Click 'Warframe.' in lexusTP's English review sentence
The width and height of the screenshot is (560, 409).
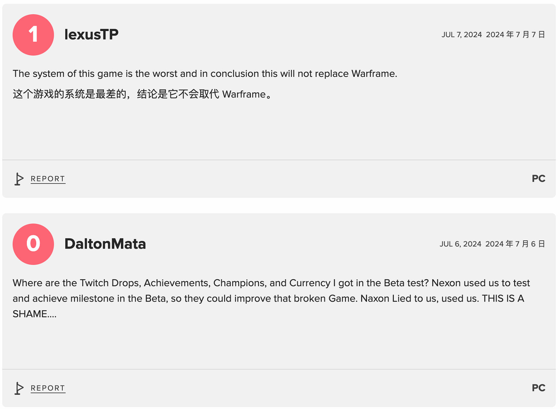click(374, 74)
